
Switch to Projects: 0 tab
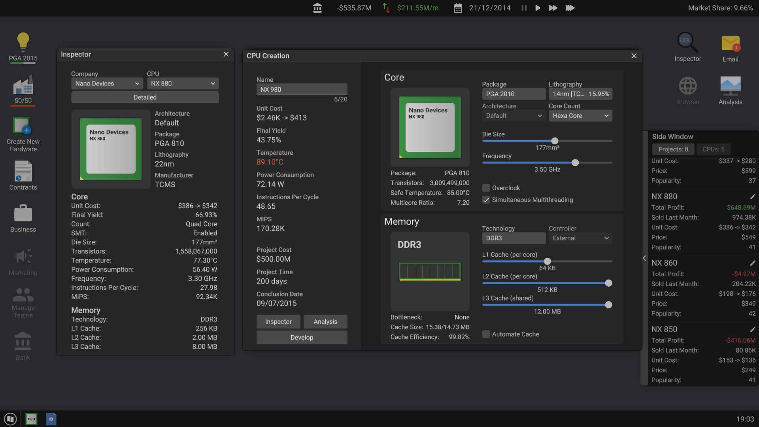673,149
